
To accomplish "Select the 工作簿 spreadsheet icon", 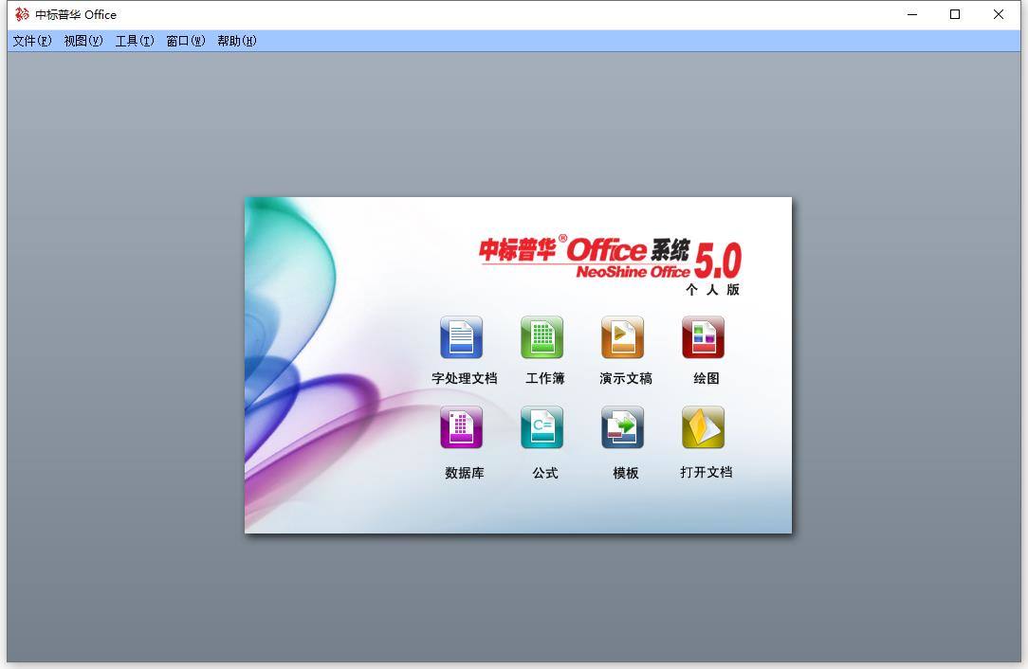I will coord(543,336).
